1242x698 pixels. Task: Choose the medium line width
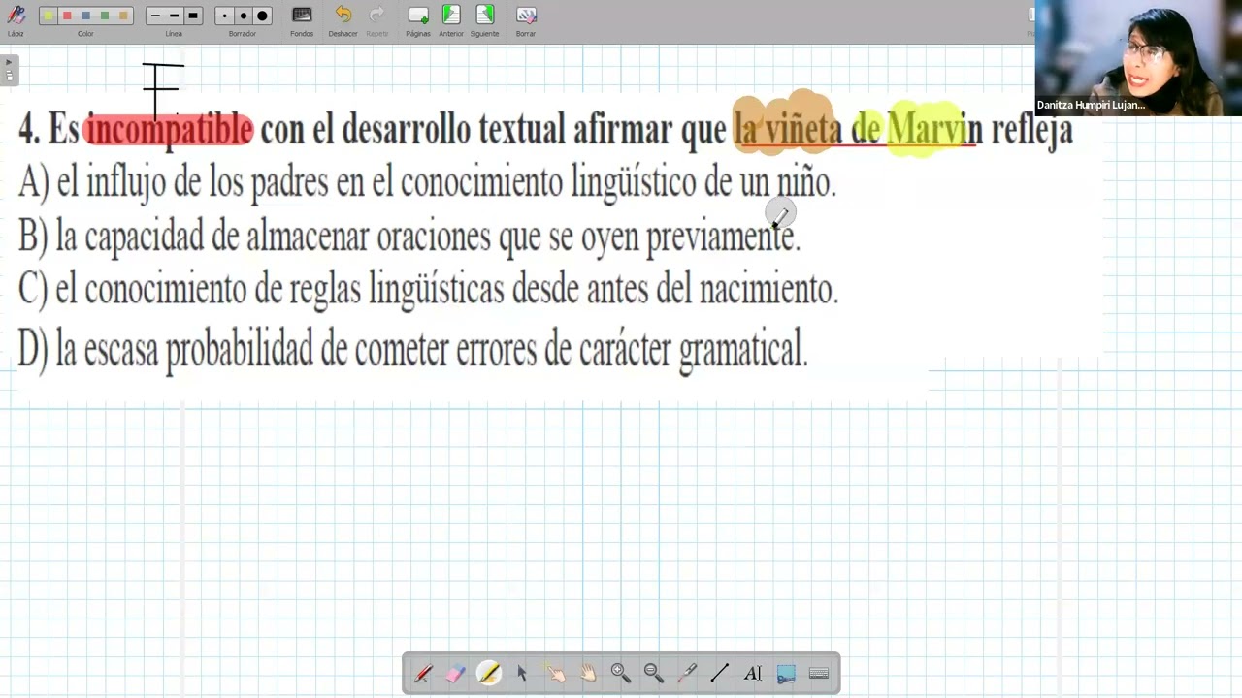point(174,16)
